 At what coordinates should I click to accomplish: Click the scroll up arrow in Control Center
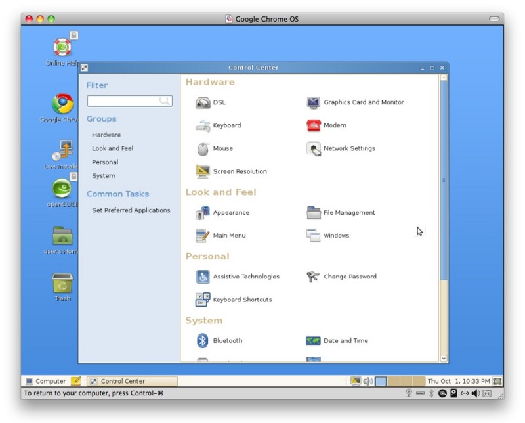pos(444,78)
